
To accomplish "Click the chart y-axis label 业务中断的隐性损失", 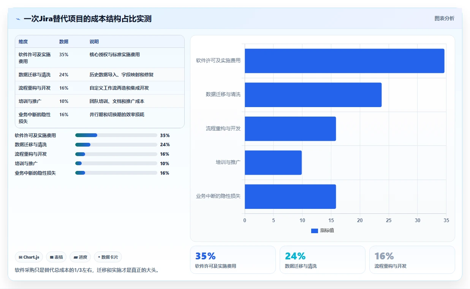I will pos(218,196).
